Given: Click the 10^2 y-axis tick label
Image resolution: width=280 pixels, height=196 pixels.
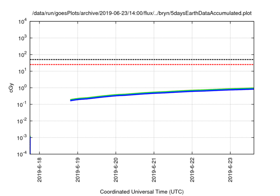Looking at the screenshot, I should point(22,55).
